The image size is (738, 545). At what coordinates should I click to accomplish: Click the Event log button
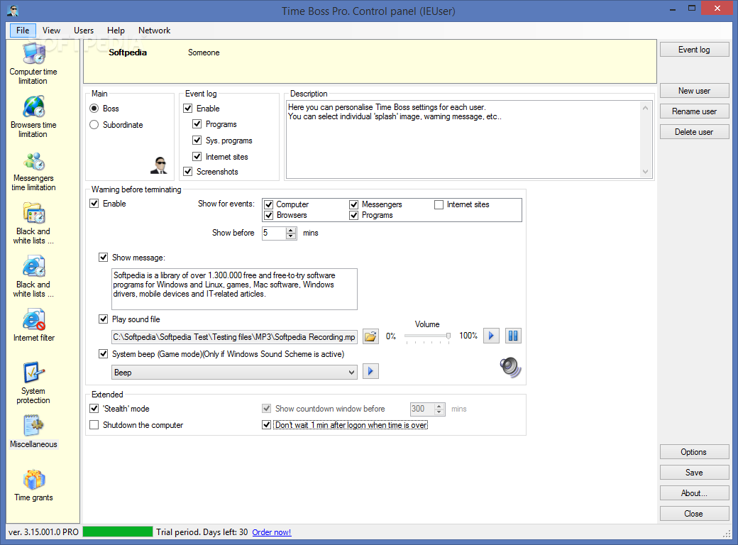pyautogui.click(x=694, y=50)
